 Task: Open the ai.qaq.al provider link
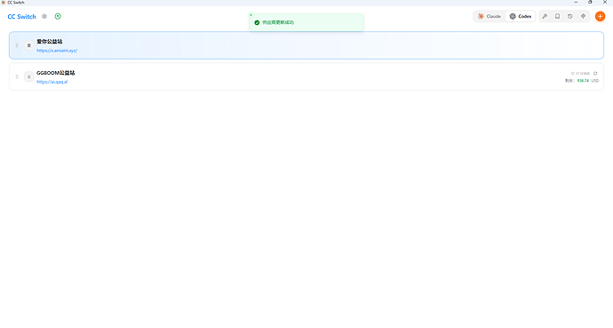click(52, 82)
